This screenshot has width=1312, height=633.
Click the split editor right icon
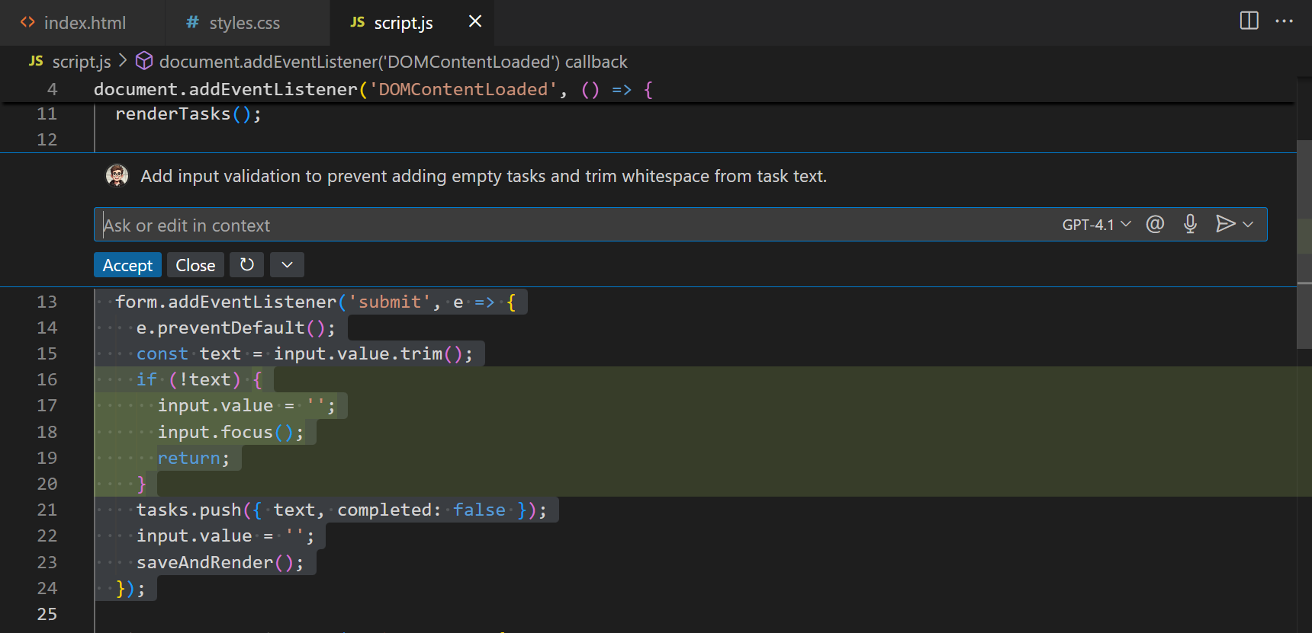tap(1249, 21)
